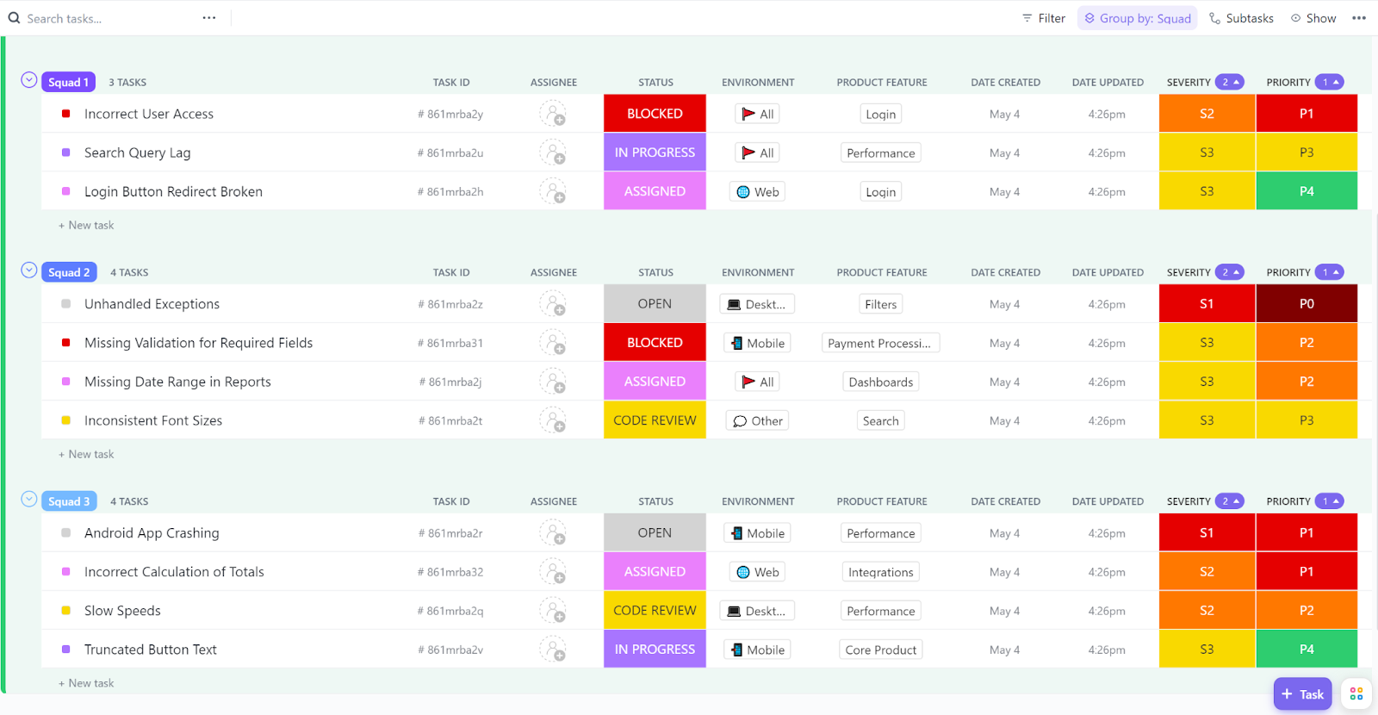Open the three-dot menu beside search
The width and height of the screenshot is (1378, 715).
(x=209, y=18)
